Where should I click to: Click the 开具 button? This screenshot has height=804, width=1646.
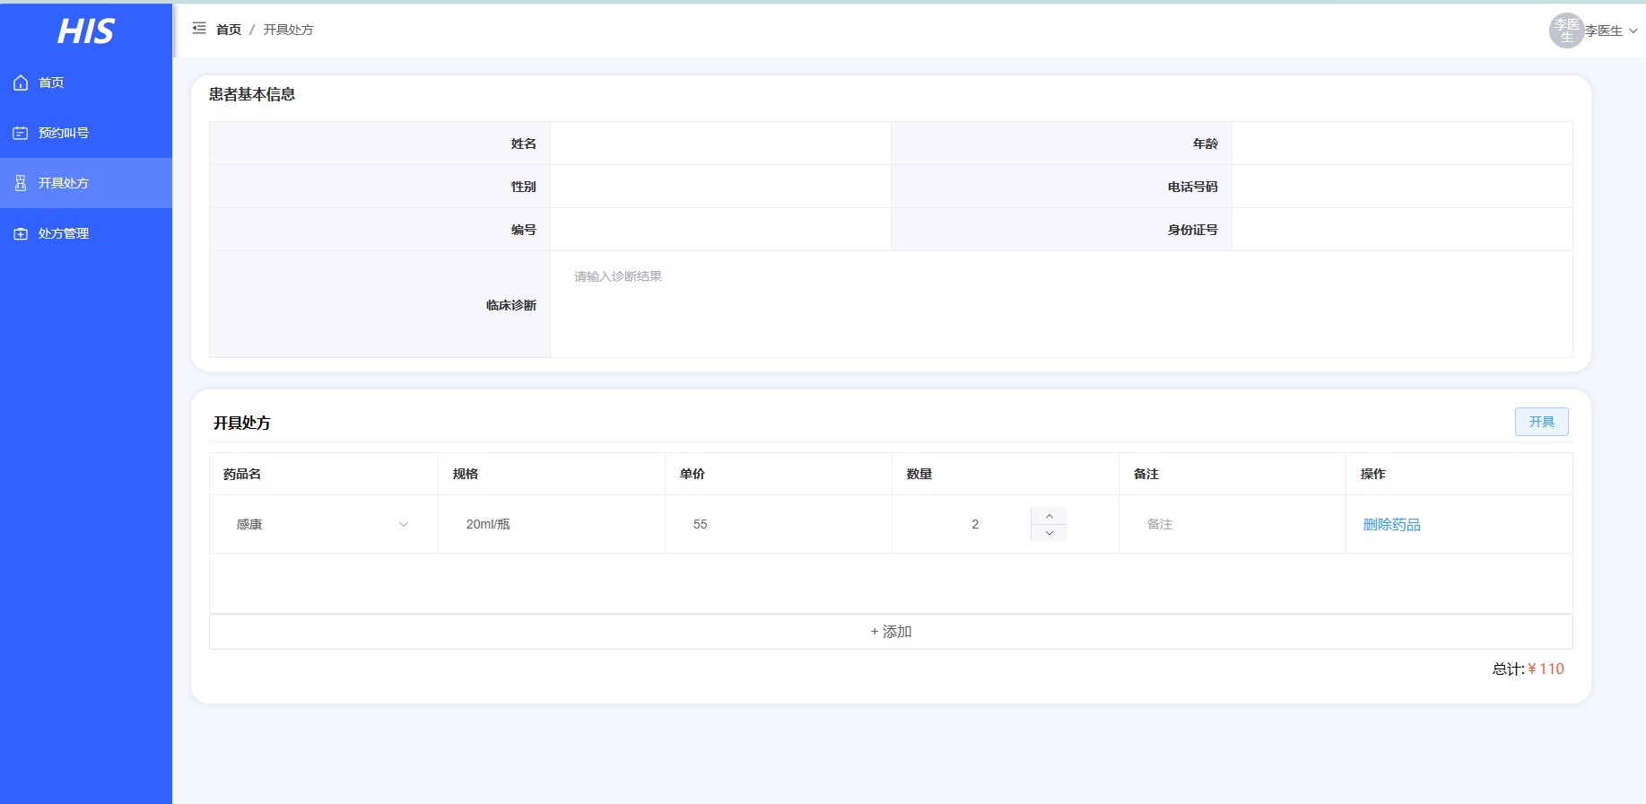coord(1541,422)
